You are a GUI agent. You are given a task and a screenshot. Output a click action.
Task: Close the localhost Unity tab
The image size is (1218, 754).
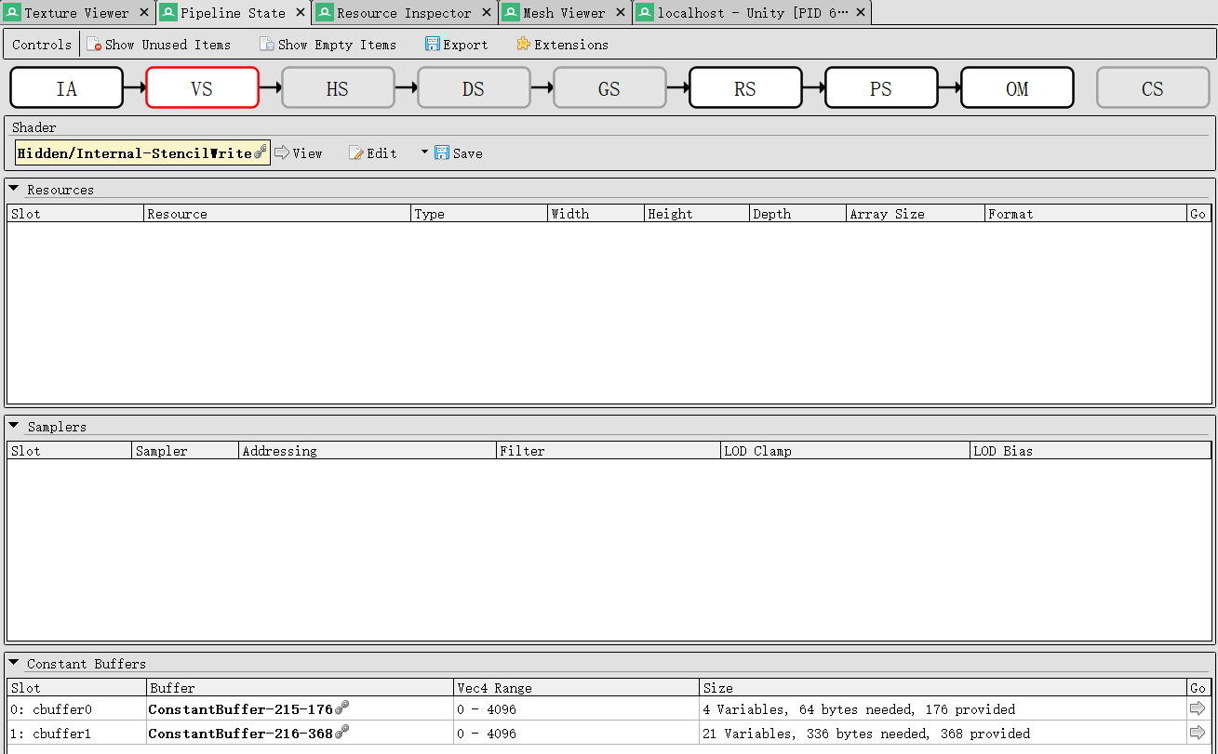[861, 13]
